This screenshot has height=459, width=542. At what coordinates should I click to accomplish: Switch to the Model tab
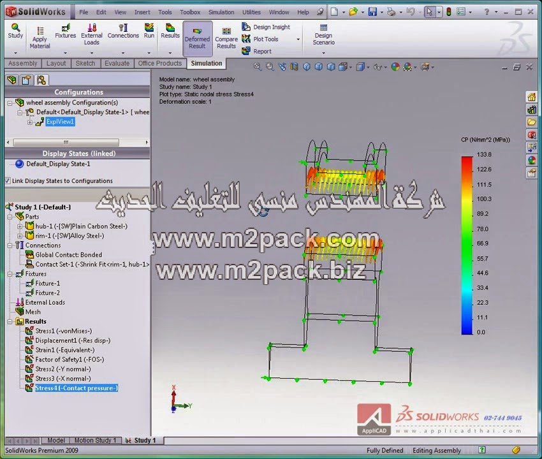click(56, 441)
